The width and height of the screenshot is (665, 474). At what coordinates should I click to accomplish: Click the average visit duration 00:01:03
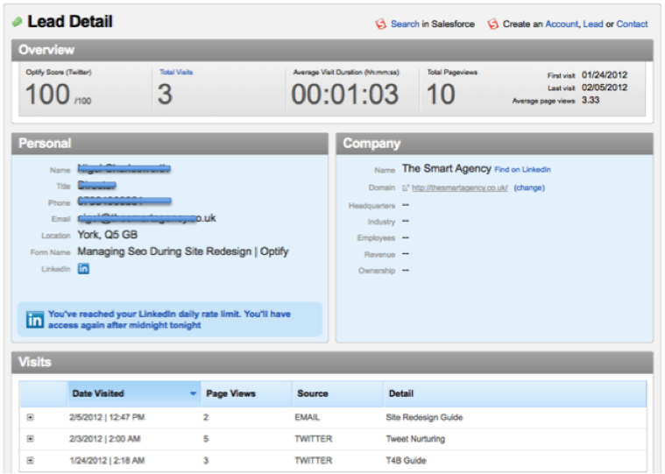pos(345,94)
